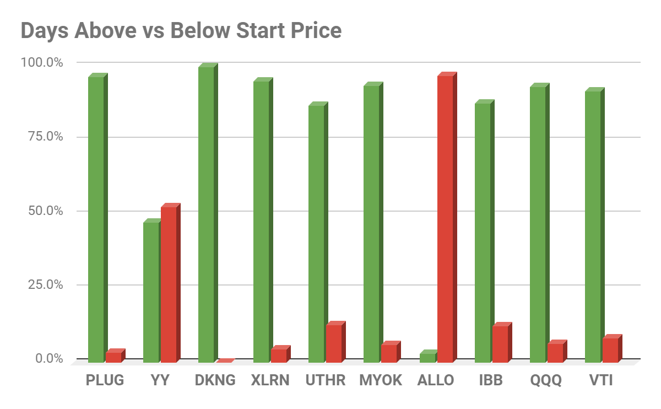The image size is (661, 409).
Task: Click the 50.0% axis label
Action: click(x=46, y=211)
